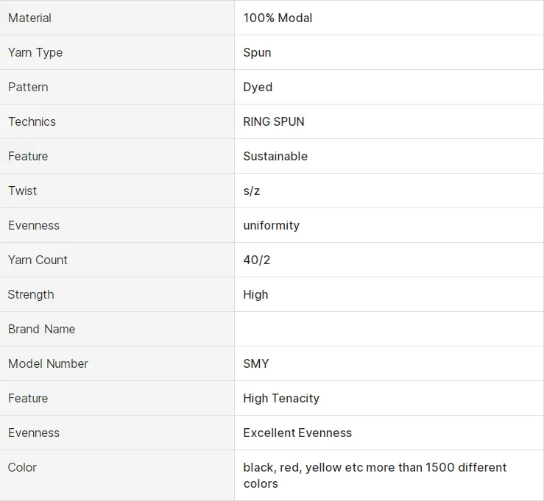Click the Technics label
The height and width of the screenshot is (501, 544).
coord(32,121)
